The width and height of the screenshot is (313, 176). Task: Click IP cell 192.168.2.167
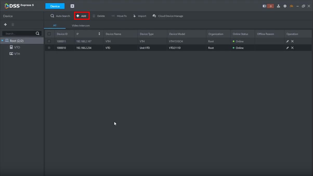[x=84, y=41]
